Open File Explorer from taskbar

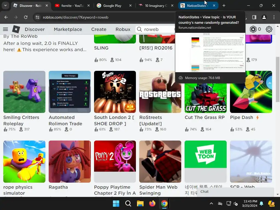pos(140,203)
